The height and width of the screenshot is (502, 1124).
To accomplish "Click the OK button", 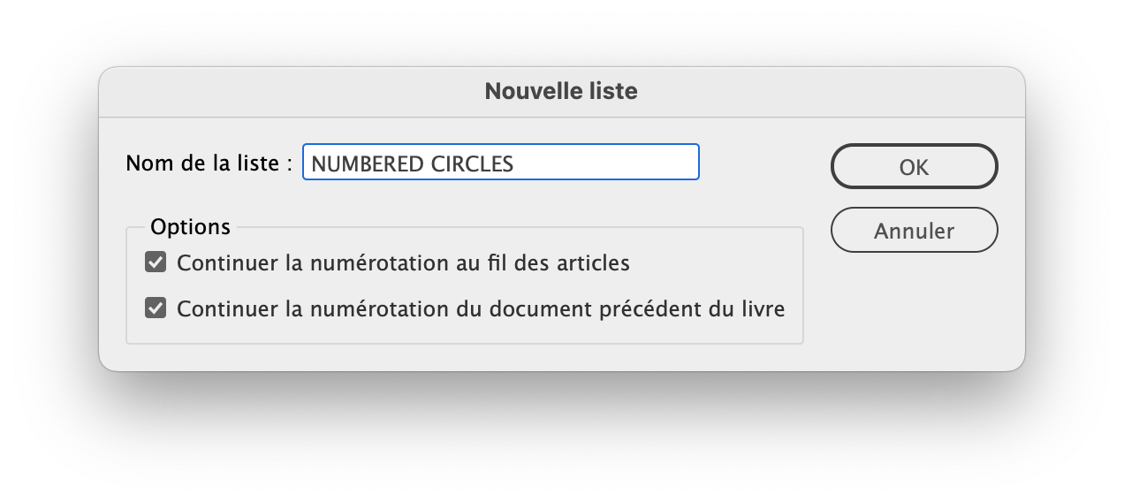I will point(914,167).
